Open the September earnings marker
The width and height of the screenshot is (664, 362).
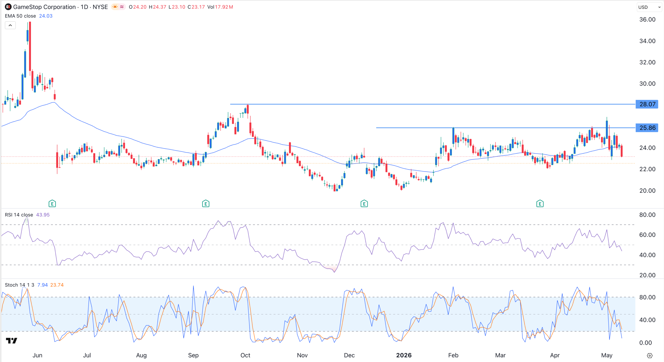click(206, 204)
